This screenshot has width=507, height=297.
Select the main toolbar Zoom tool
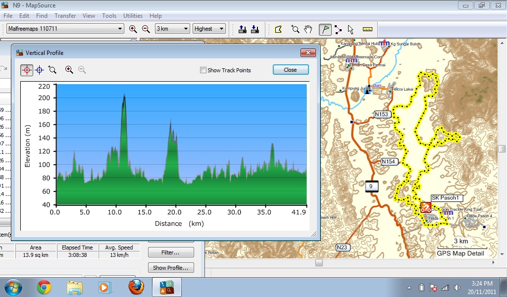[x=295, y=29]
